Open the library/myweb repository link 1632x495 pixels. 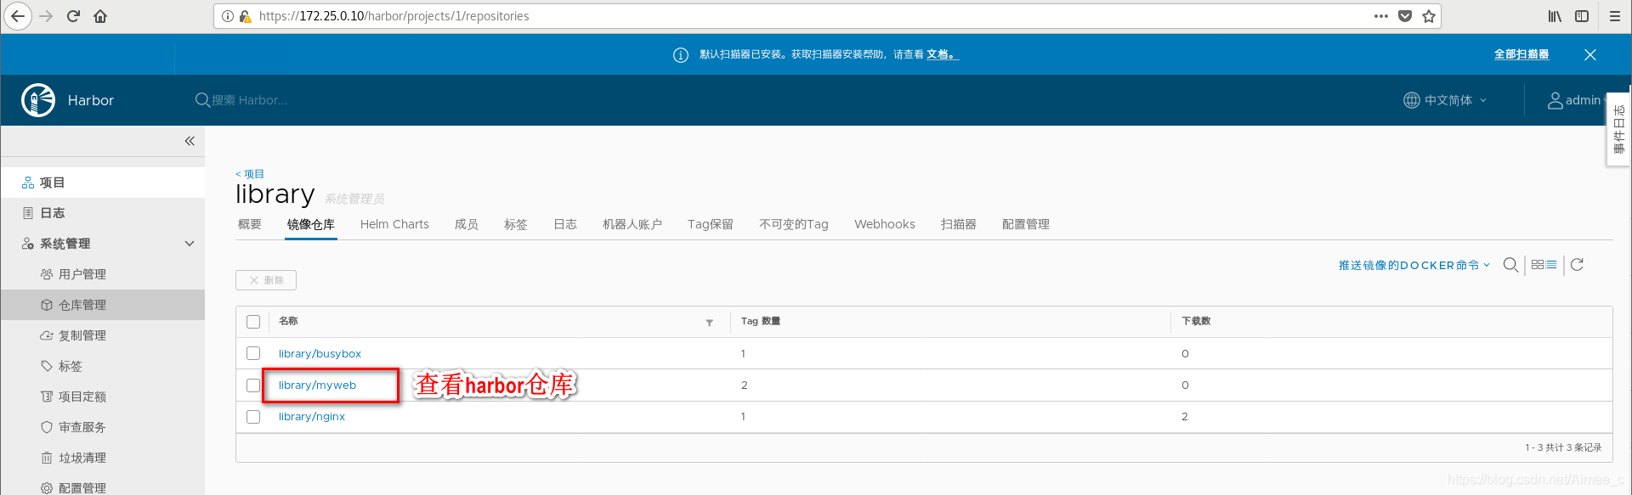click(x=317, y=385)
